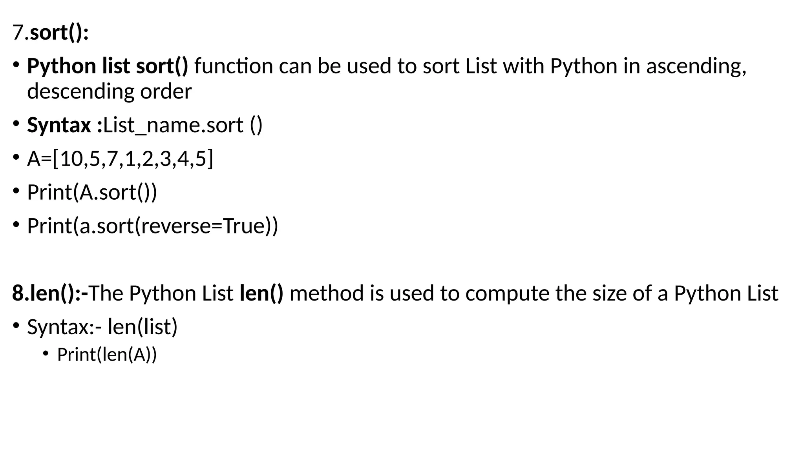This screenshot has width=804, height=452.
Task: Click the Print(A.sort()) line
Action: click(92, 192)
